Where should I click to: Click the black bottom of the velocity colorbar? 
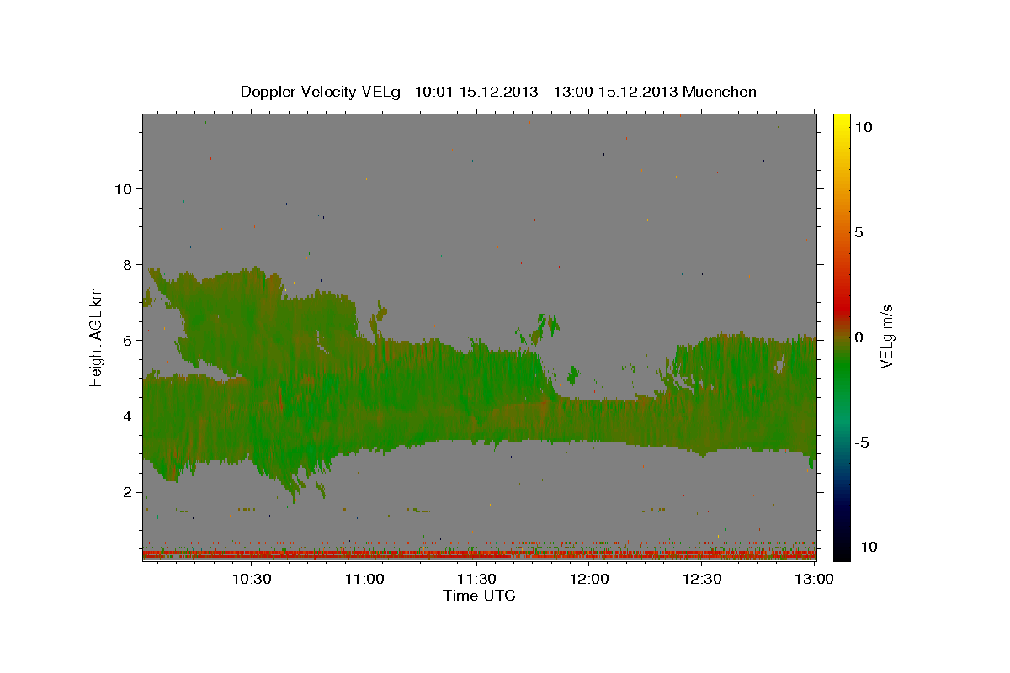[842, 551]
